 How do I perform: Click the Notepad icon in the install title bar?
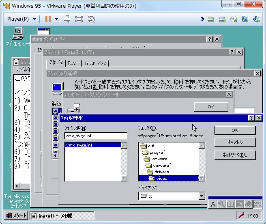[x=17, y=62]
